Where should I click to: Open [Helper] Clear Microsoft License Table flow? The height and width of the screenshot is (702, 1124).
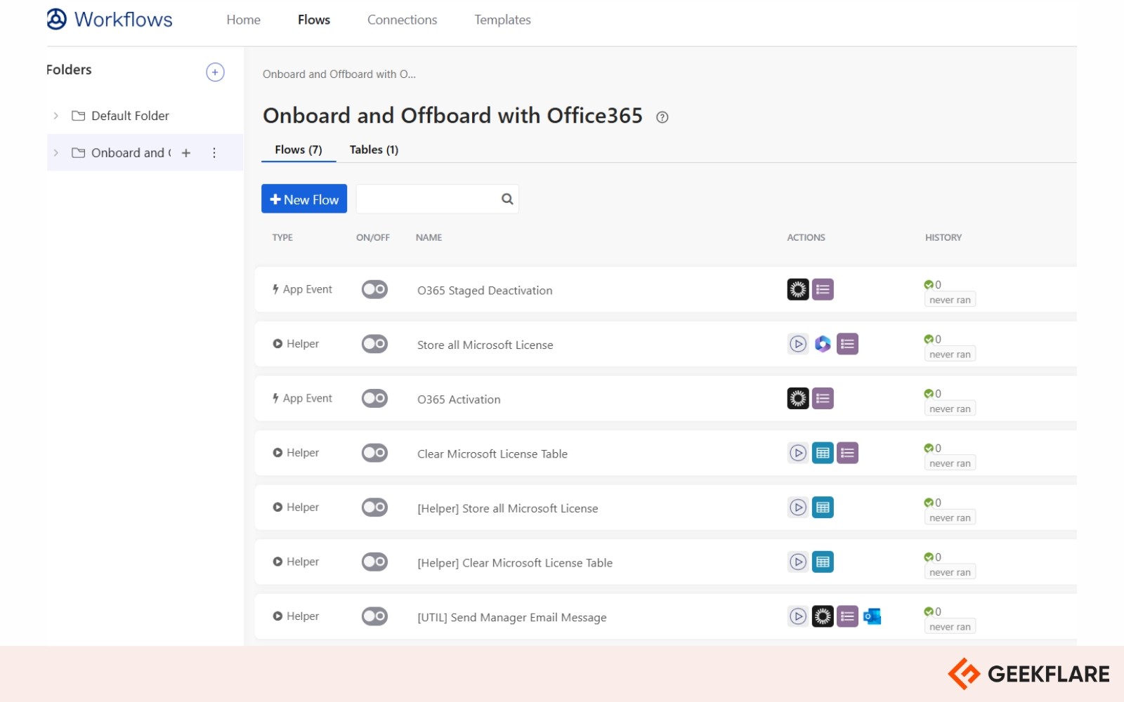click(x=514, y=563)
